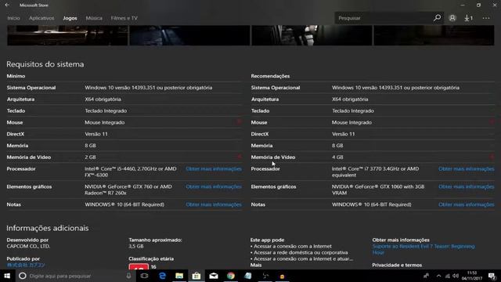Viewport: 501px width, 282px height.
Task: Click the search magnifier icon
Action: [x=437, y=18]
